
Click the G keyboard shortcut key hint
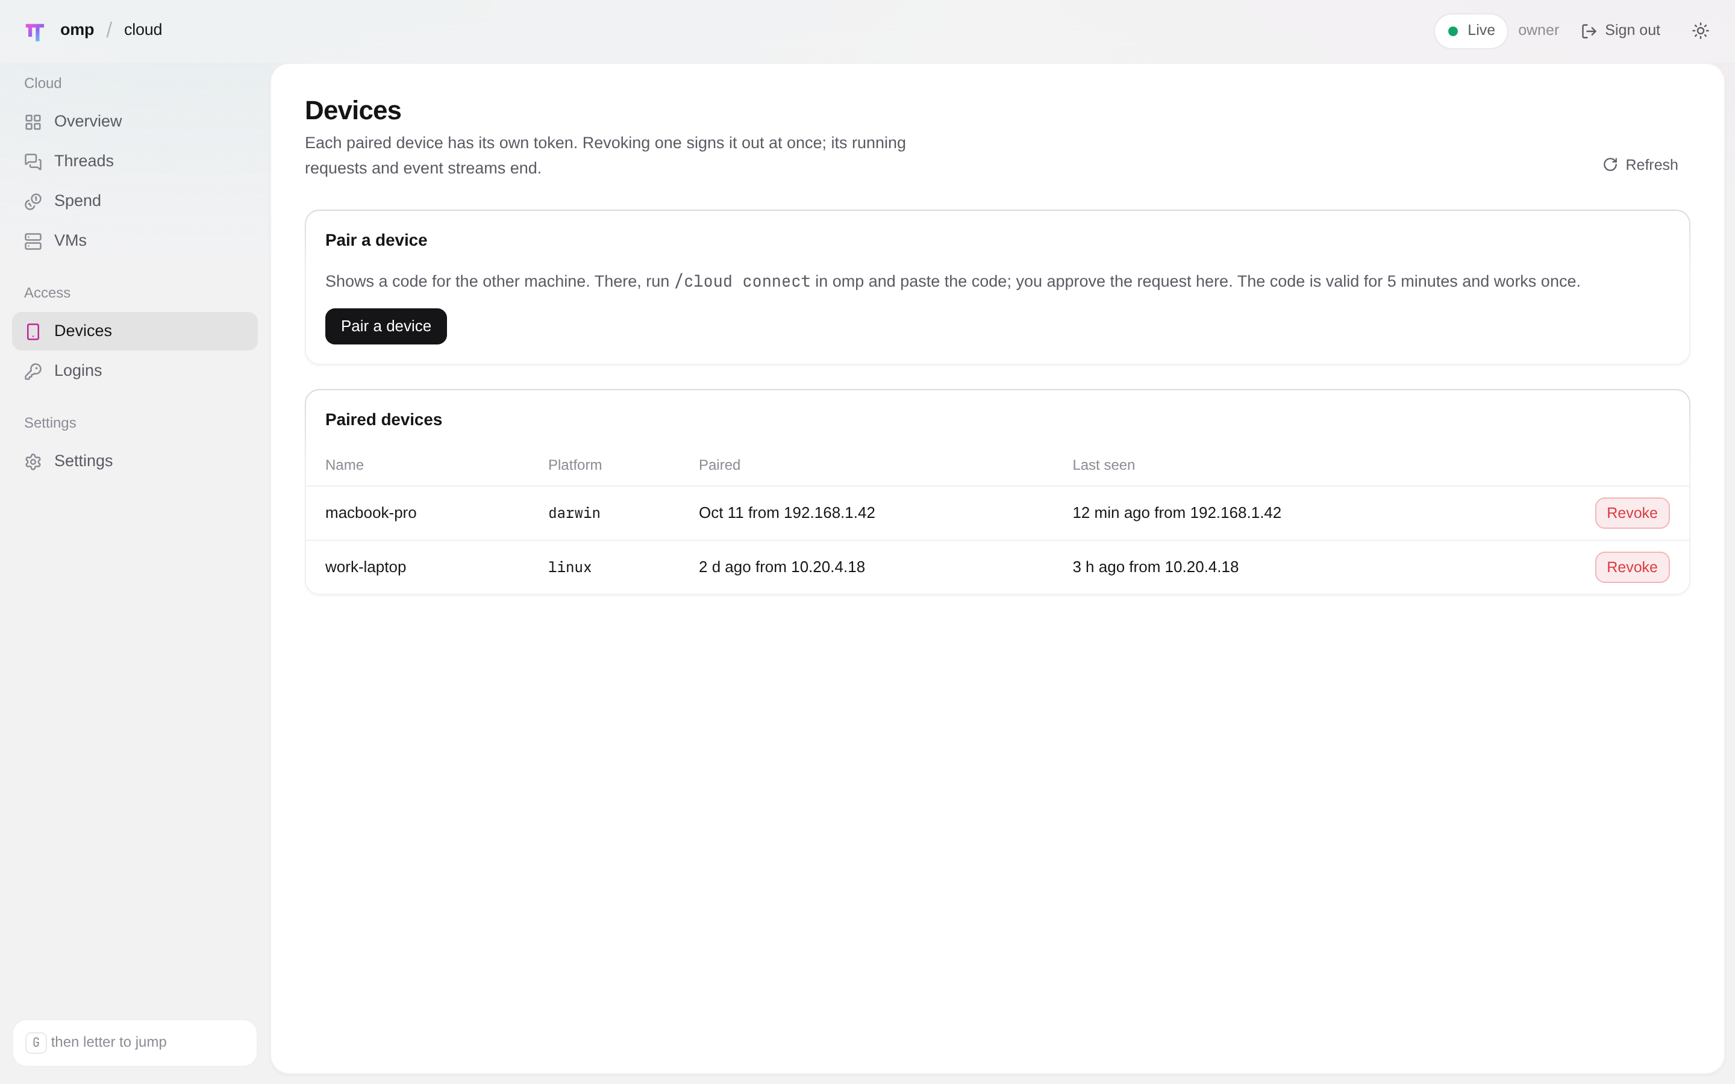coord(36,1042)
